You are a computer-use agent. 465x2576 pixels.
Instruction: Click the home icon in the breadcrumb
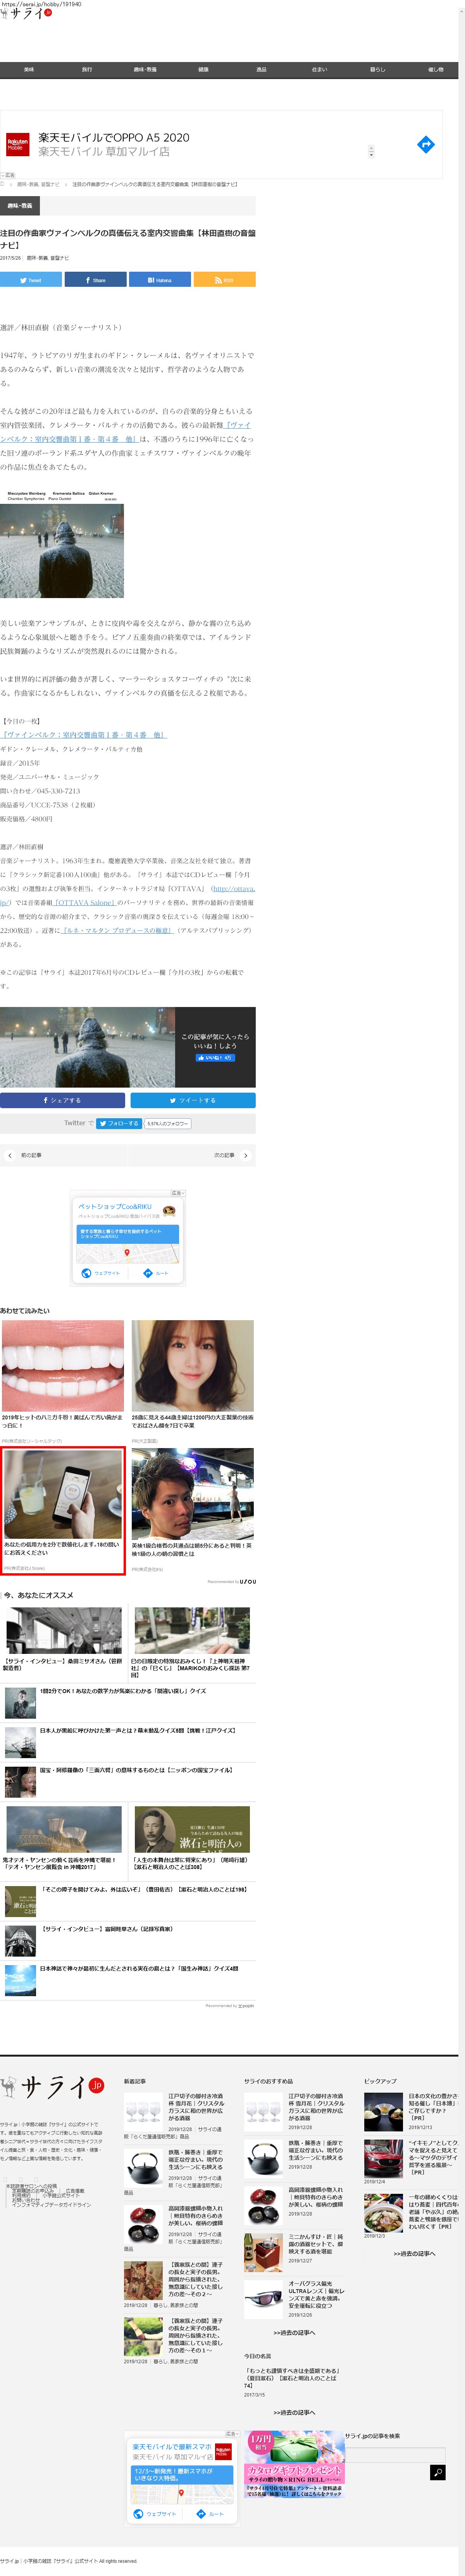[x=3, y=184]
